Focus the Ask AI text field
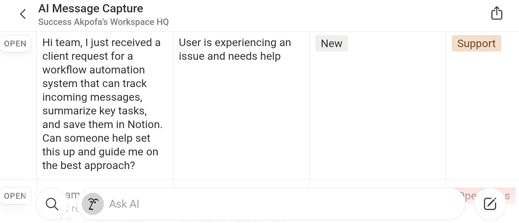519x223 pixels. (273, 204)
